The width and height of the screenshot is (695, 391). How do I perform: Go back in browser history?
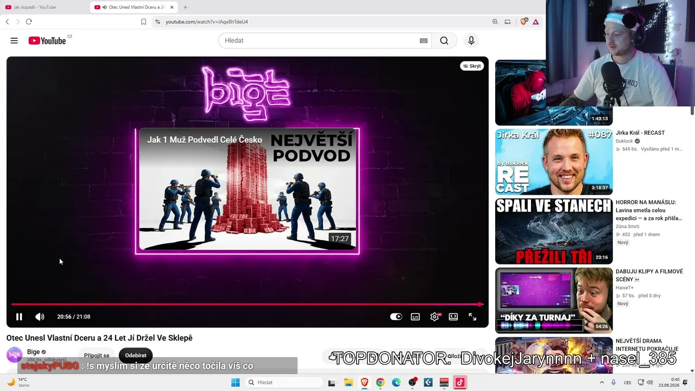pos(7,22)
